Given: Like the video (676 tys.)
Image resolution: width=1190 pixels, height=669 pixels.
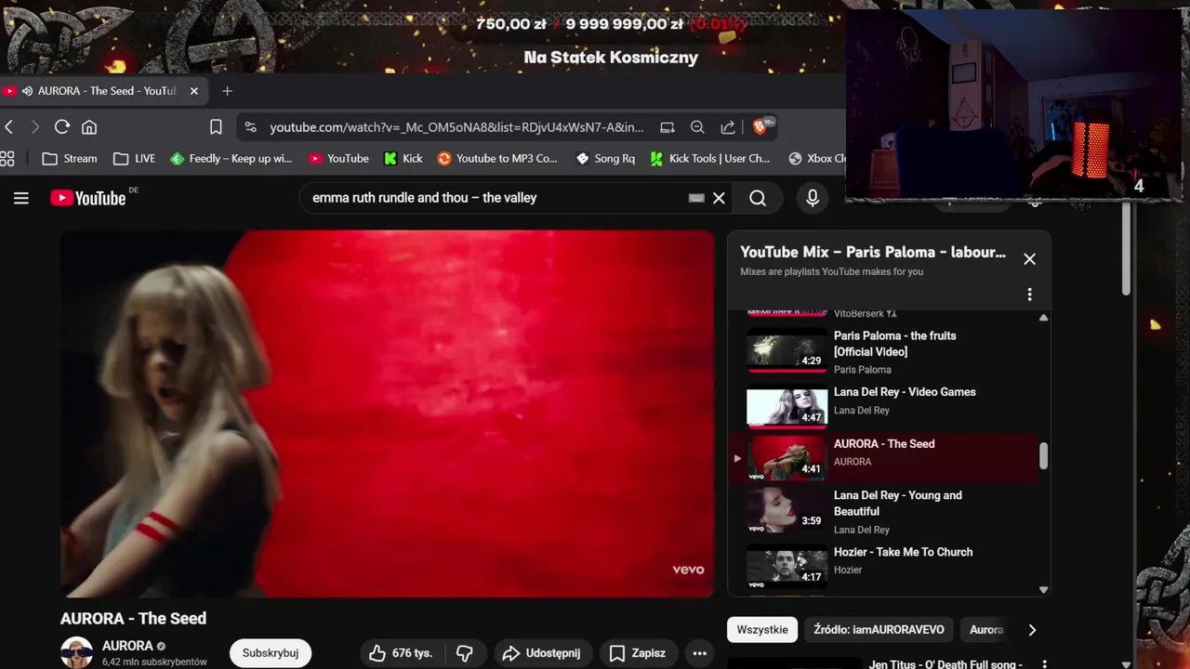Looking at the screenshot, I should [403, 653].
